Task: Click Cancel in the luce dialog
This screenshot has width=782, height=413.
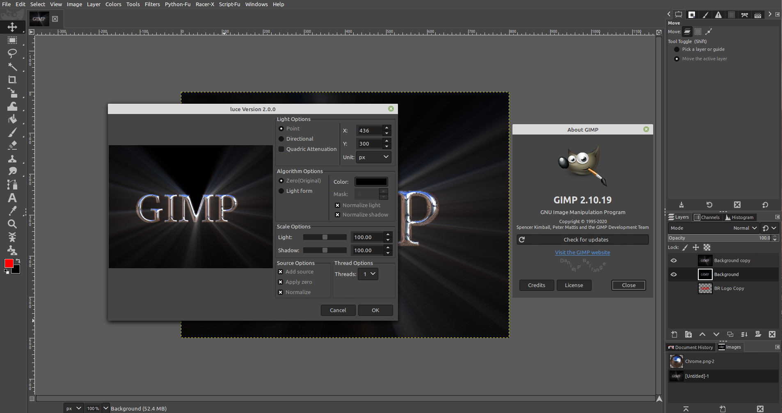Action: 338,310
